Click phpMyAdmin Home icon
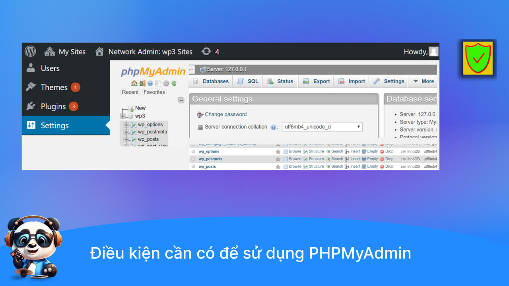 (134, 83)
